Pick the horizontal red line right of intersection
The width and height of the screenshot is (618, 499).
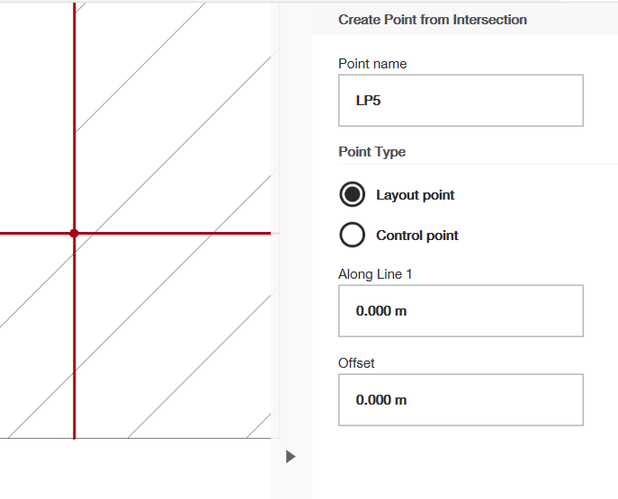(180, 233)
